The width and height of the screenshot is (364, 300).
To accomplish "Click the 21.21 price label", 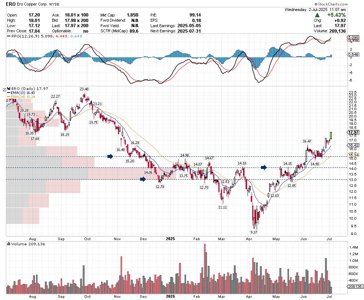I will (97, 104).
